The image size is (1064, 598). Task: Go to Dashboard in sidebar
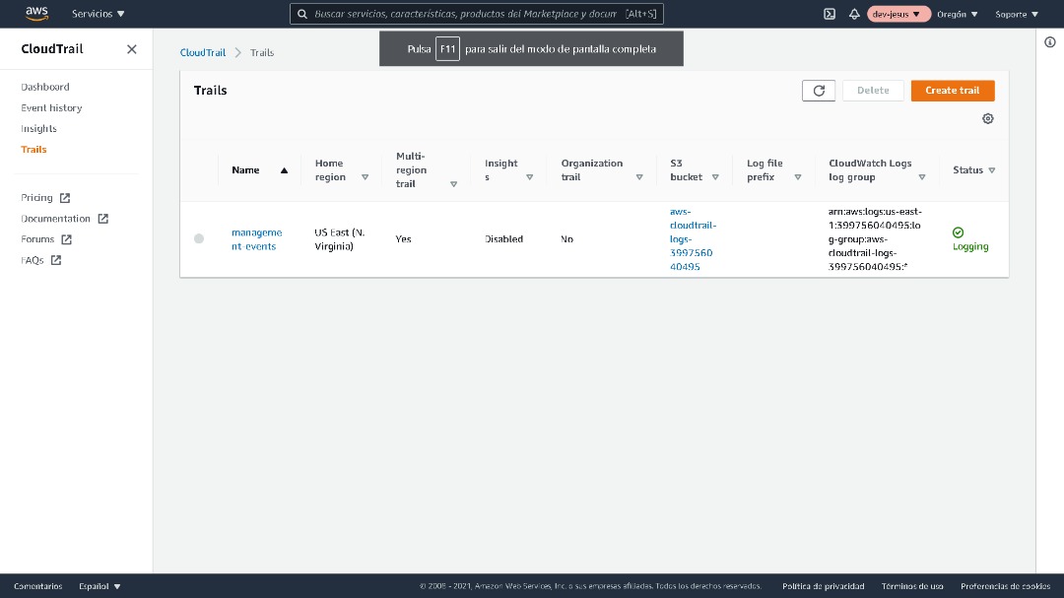pyautogui.click(x=44, y=87)
